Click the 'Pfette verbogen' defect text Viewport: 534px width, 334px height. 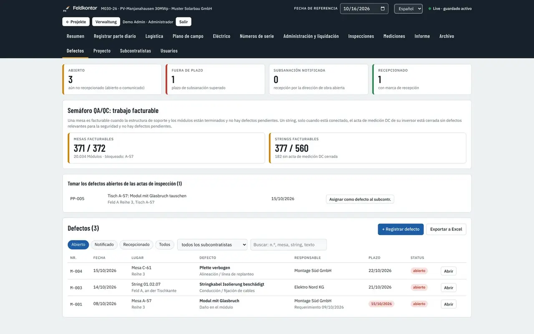(215, 268)
